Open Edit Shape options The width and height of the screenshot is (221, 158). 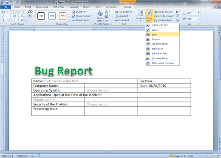pos(31,12)
